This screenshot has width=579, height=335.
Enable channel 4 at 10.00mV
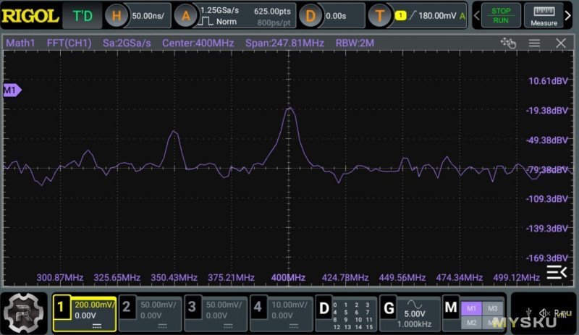tap(281, 313)
